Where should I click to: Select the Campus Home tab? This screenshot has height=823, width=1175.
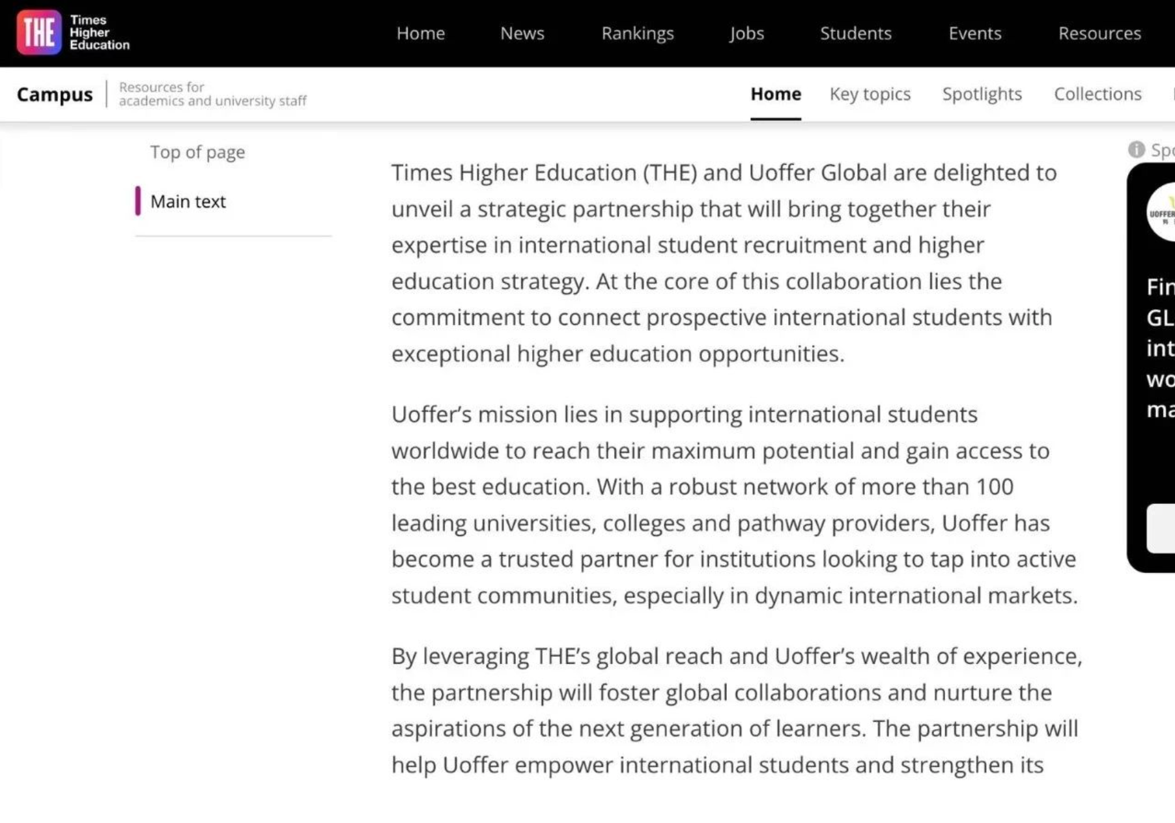pyautogui.click(x=776, y=94)
